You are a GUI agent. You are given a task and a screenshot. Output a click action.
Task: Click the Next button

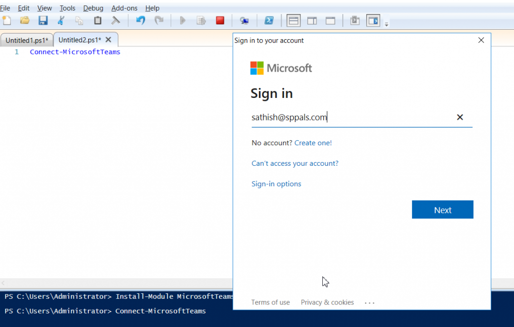click(443, 209)
